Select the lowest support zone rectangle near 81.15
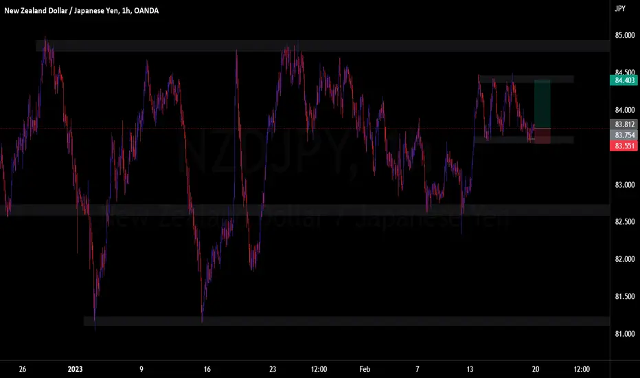 pos(347,321)
